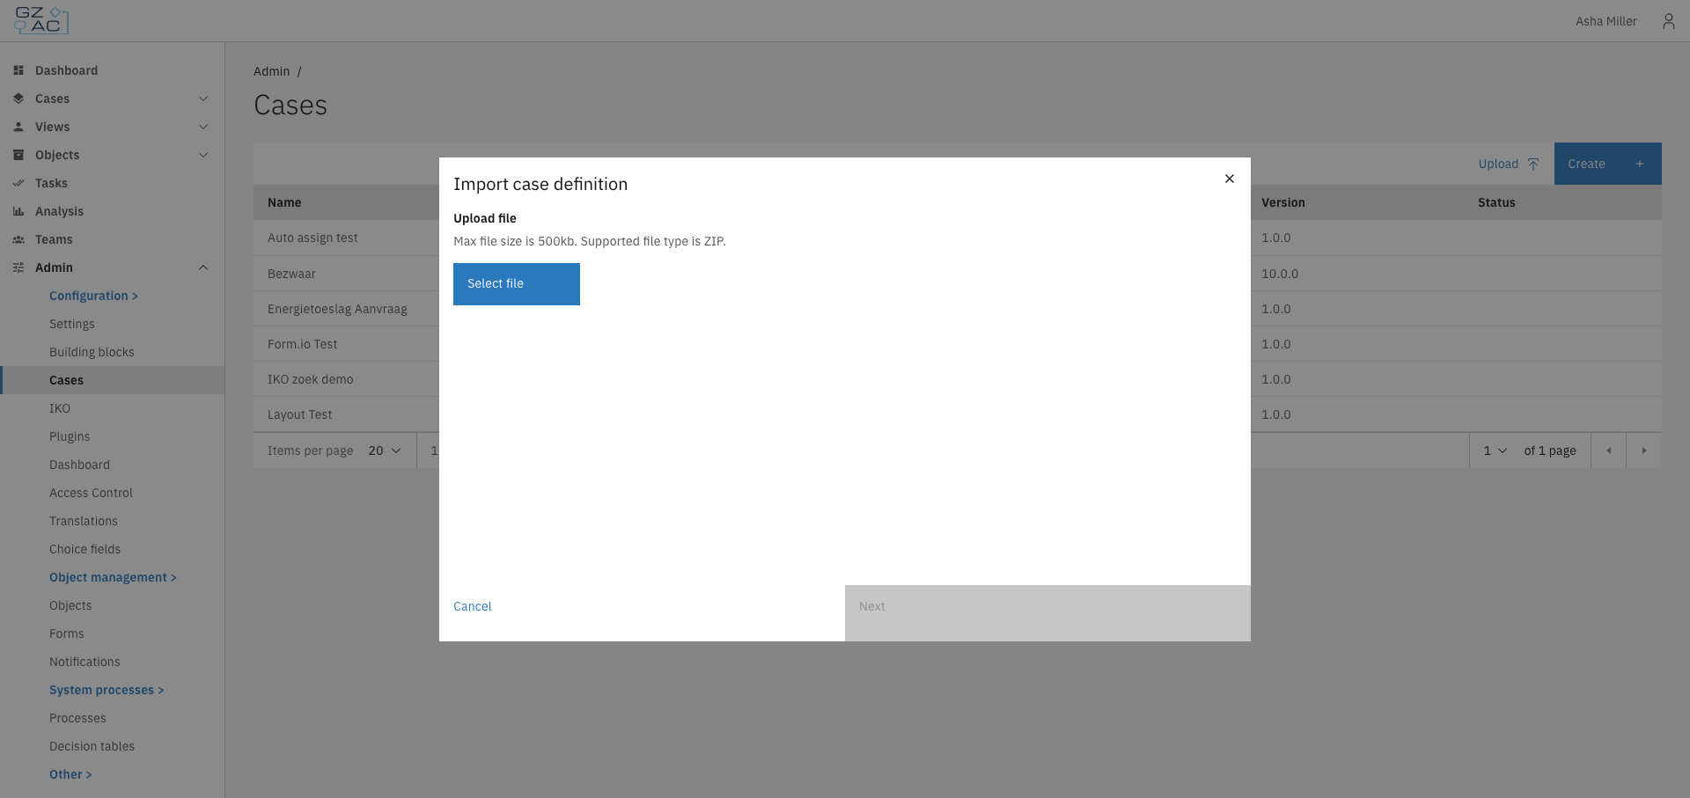Click the Upload arrow icon
The width and height of the screenshot is (1690, 798).
[1533, 164]
